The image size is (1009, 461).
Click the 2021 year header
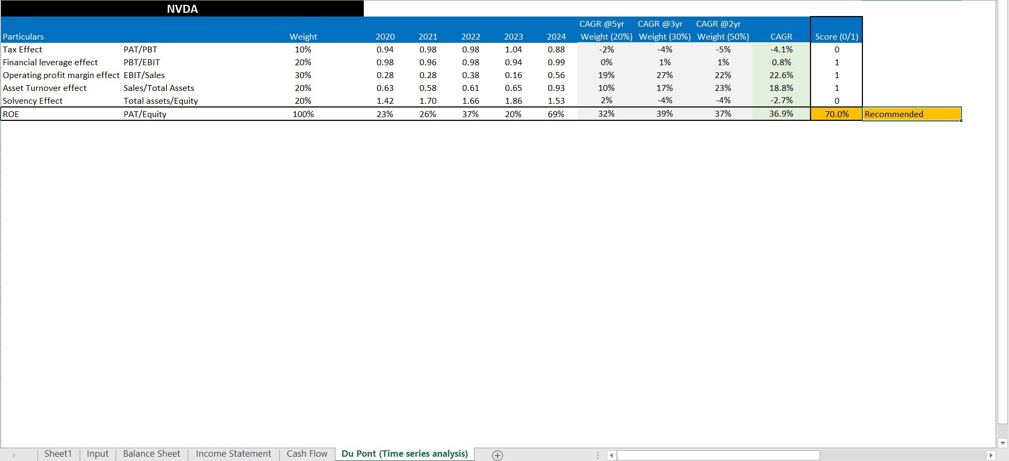point(427,36)
